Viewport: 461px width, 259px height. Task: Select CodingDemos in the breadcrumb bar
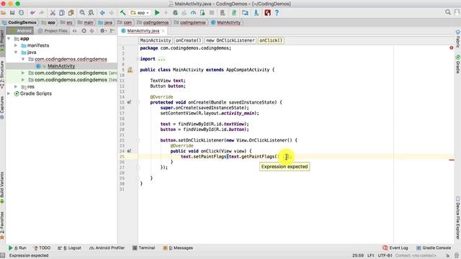(22, 22)
